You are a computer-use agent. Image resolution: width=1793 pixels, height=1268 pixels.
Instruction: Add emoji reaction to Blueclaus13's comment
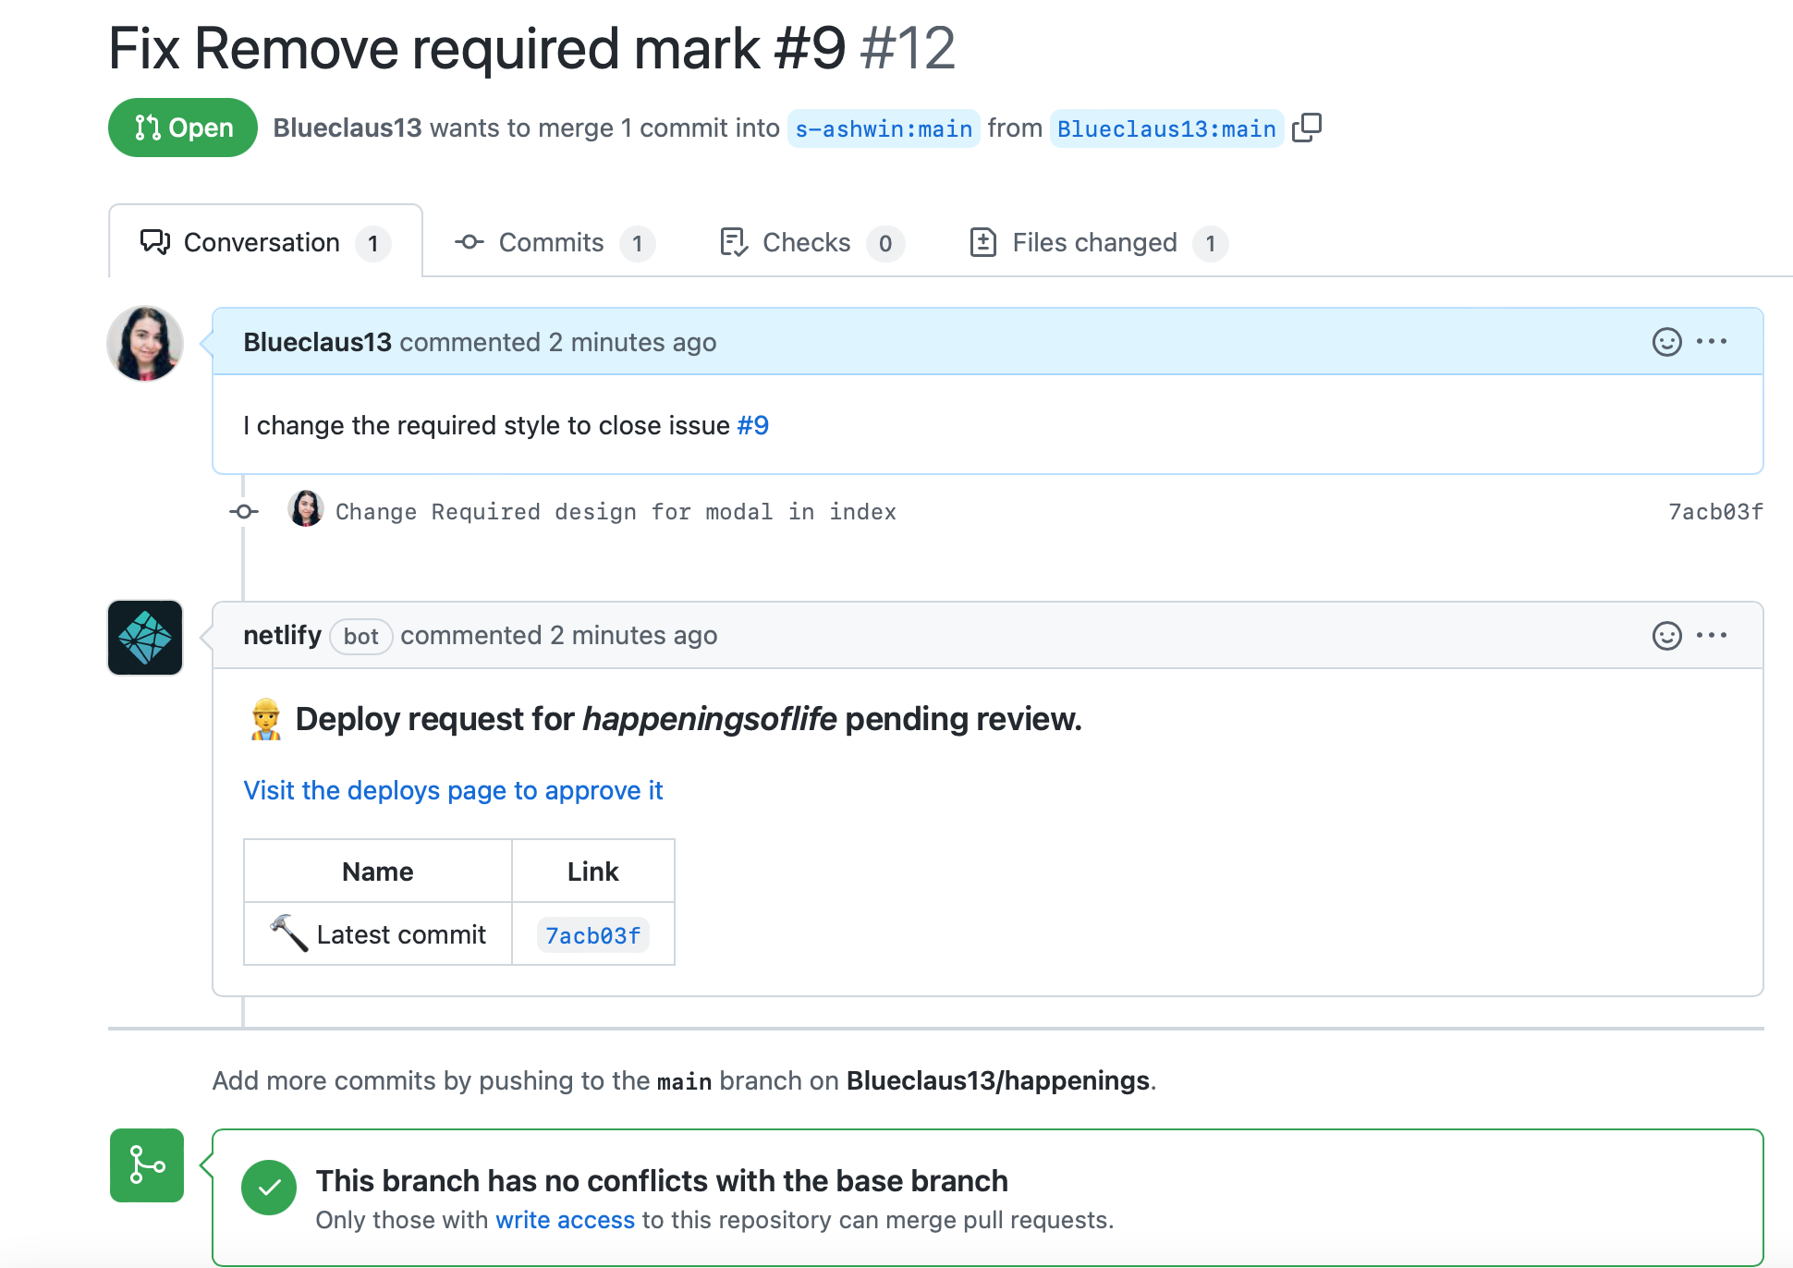(1666, 342)
